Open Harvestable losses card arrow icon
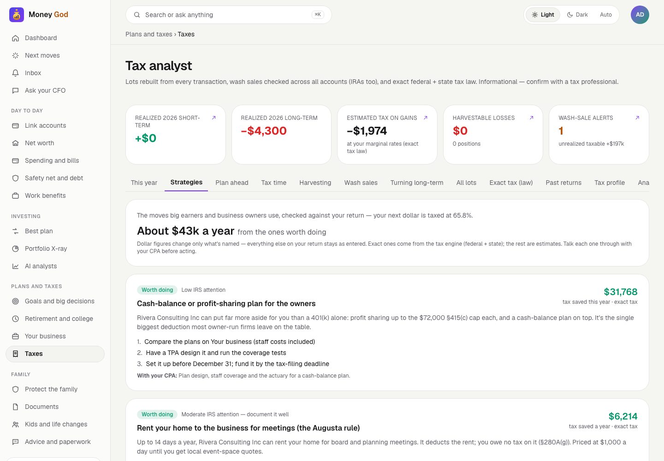664x461 pixels. 531,118
